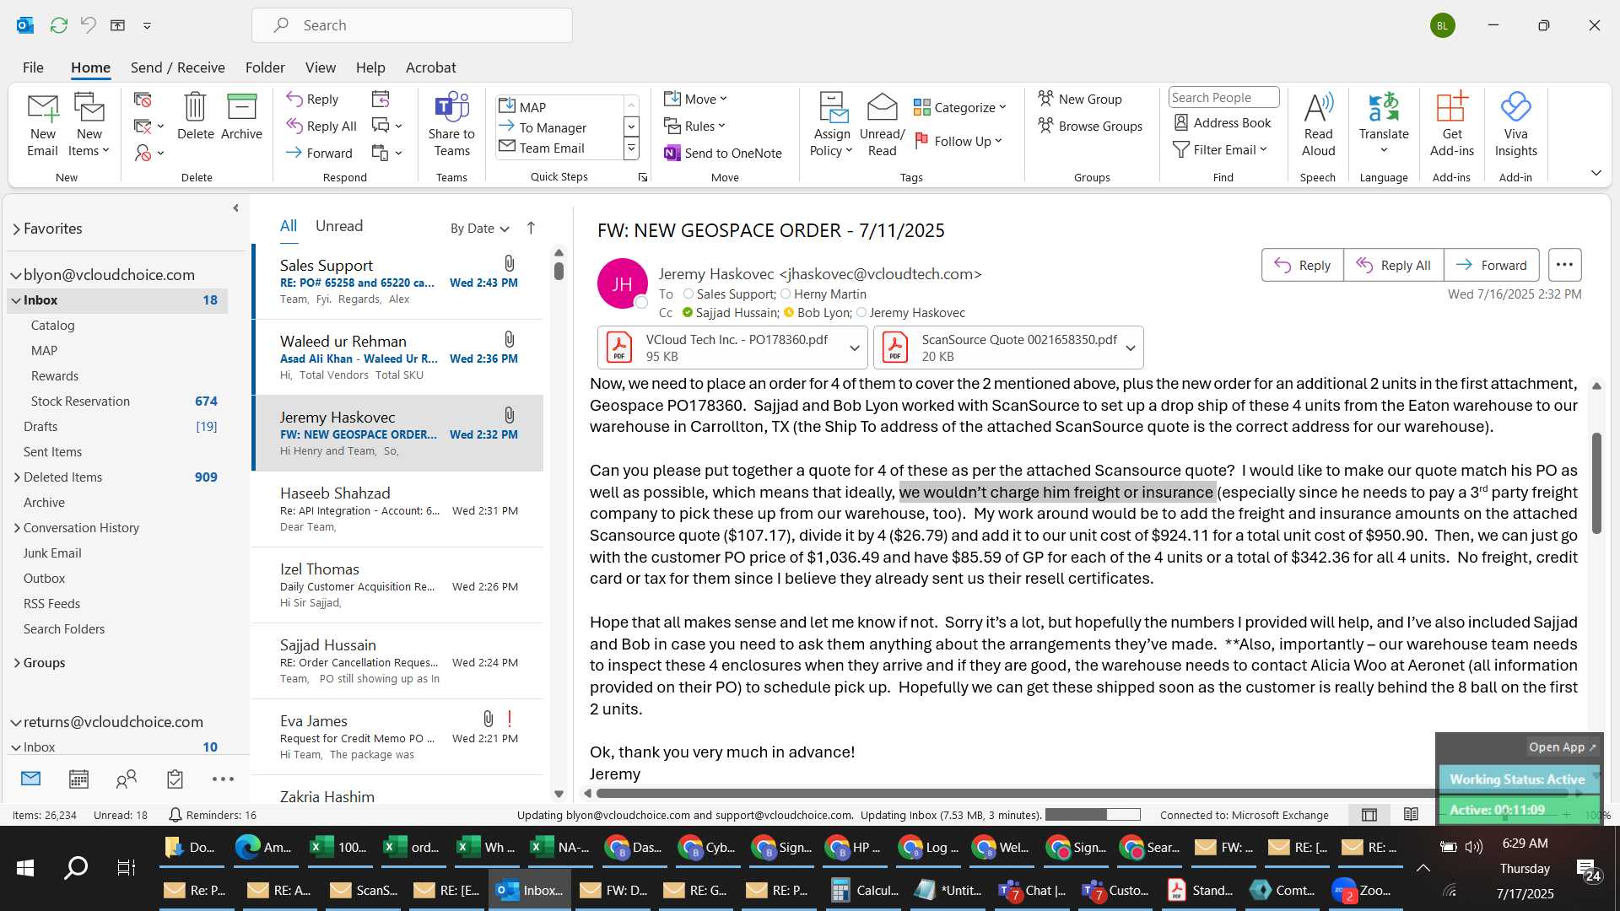Viewport: 1620px width, 911px height.
Task: Click the Undo icon in quick access toolbar
Action: click(88, 25)
